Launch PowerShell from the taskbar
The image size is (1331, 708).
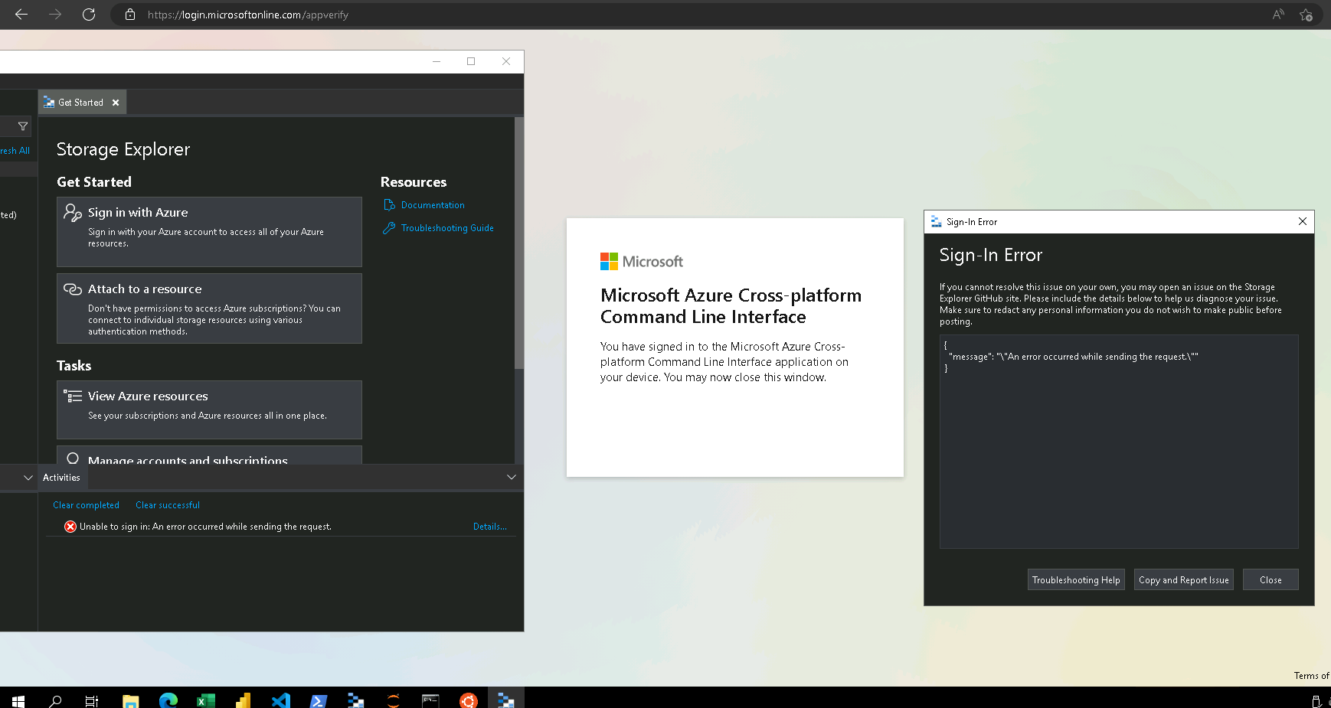pyautogui.click(x=319, y=699)
